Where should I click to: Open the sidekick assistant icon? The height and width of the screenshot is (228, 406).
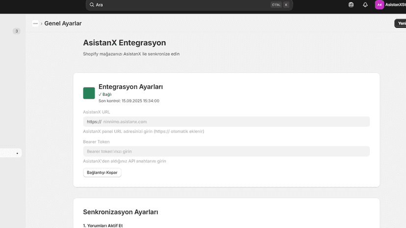coord(351,5)
